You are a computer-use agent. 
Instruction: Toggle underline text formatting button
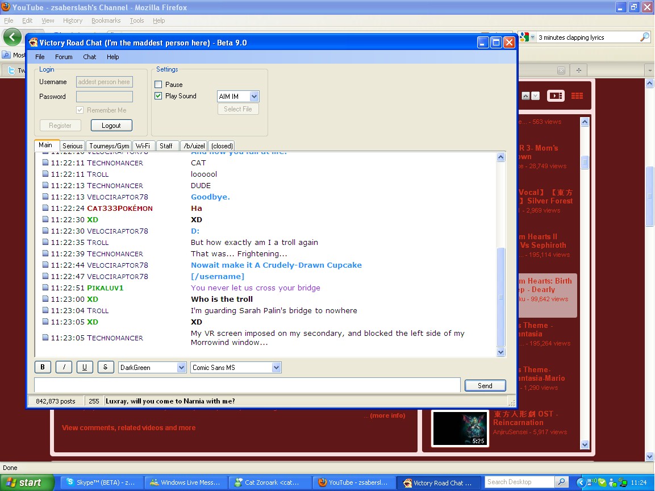(85, 367)
